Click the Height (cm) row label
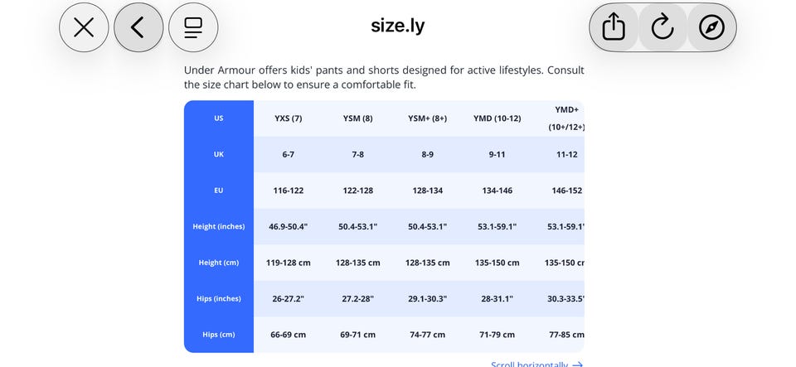Screen dimensions: 796x367 click(x=219, y=263)
